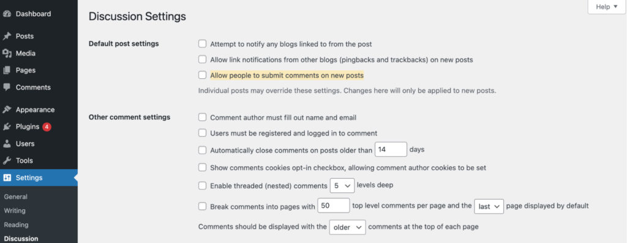Open the threaded levels deep dropdown
Screen dimensions: 627x243
pos(342,186)
